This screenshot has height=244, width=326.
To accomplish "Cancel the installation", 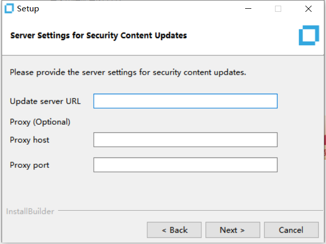I will point(291,230).
